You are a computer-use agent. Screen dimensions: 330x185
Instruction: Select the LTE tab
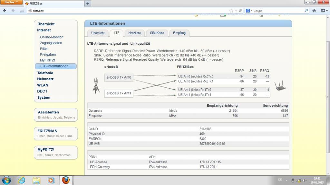[116, 33]
